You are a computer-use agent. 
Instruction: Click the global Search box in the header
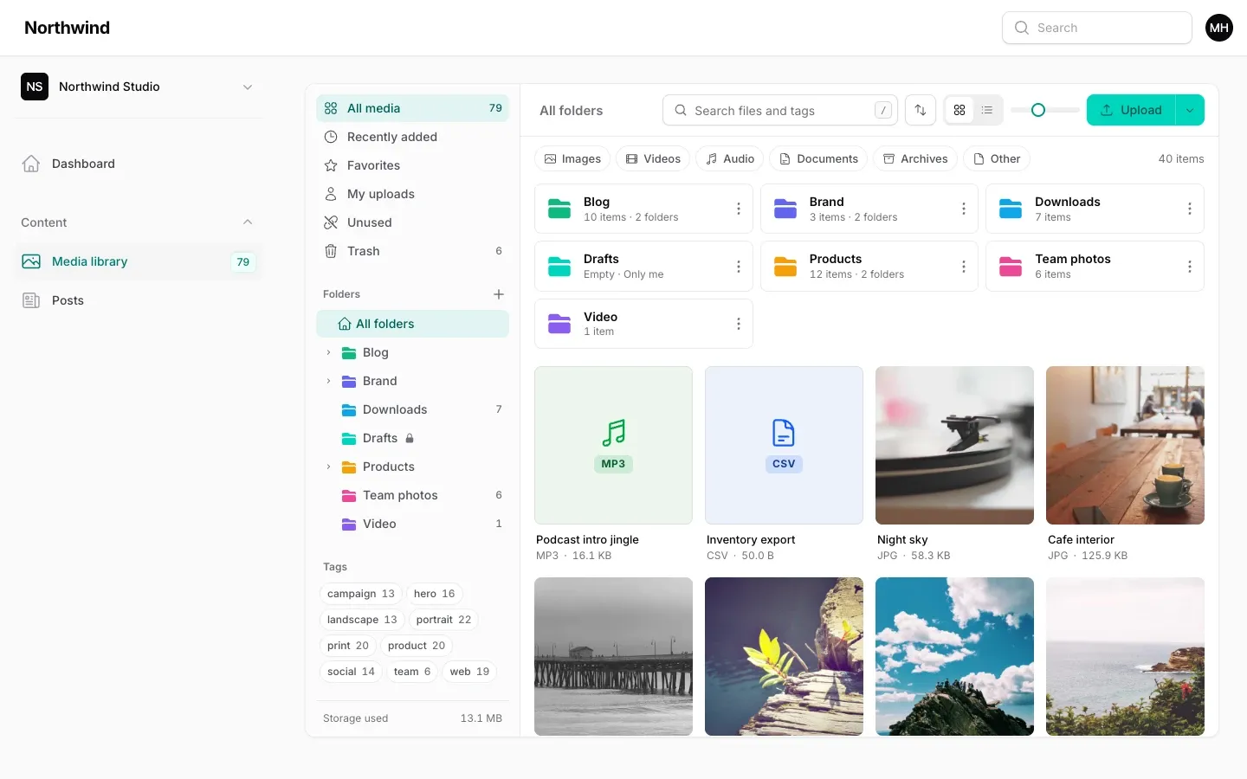pyautogui.click(x=1097, y=28)
